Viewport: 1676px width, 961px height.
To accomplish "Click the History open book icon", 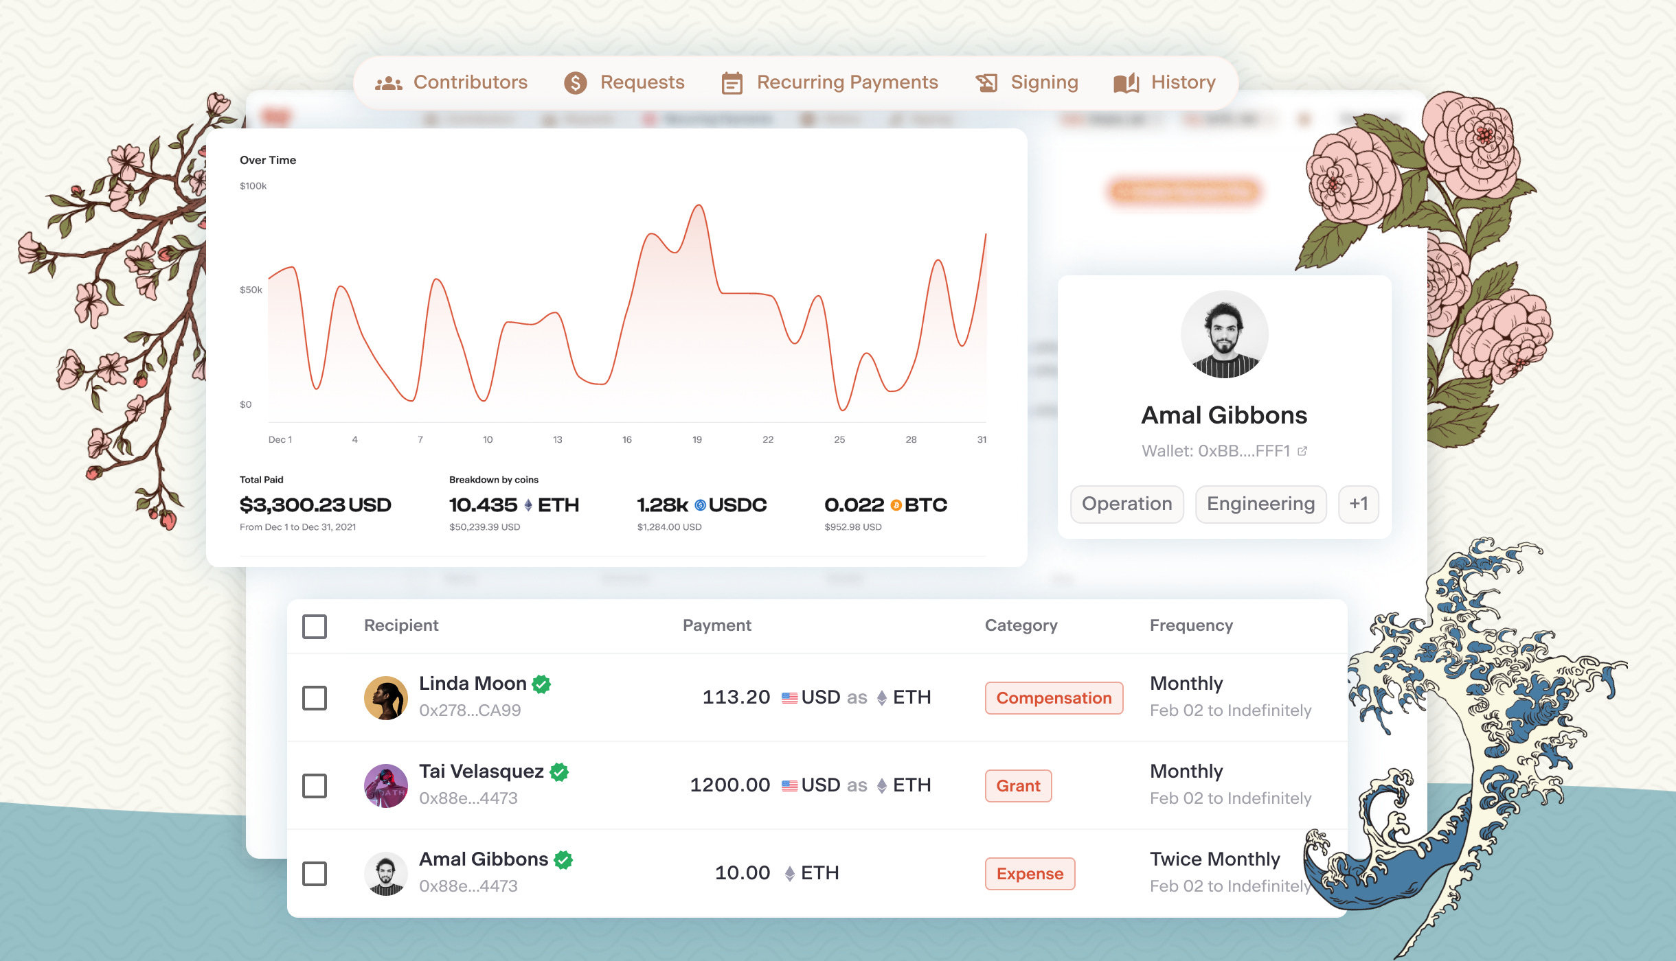I will (x=1126, y=83).
